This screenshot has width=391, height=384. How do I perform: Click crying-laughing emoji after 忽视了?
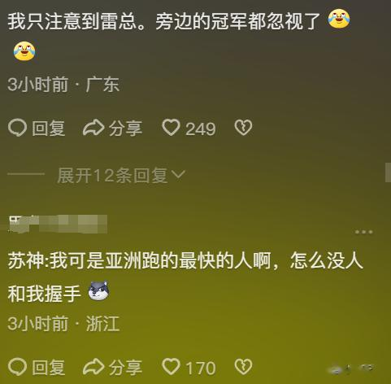tap(339, 19)
